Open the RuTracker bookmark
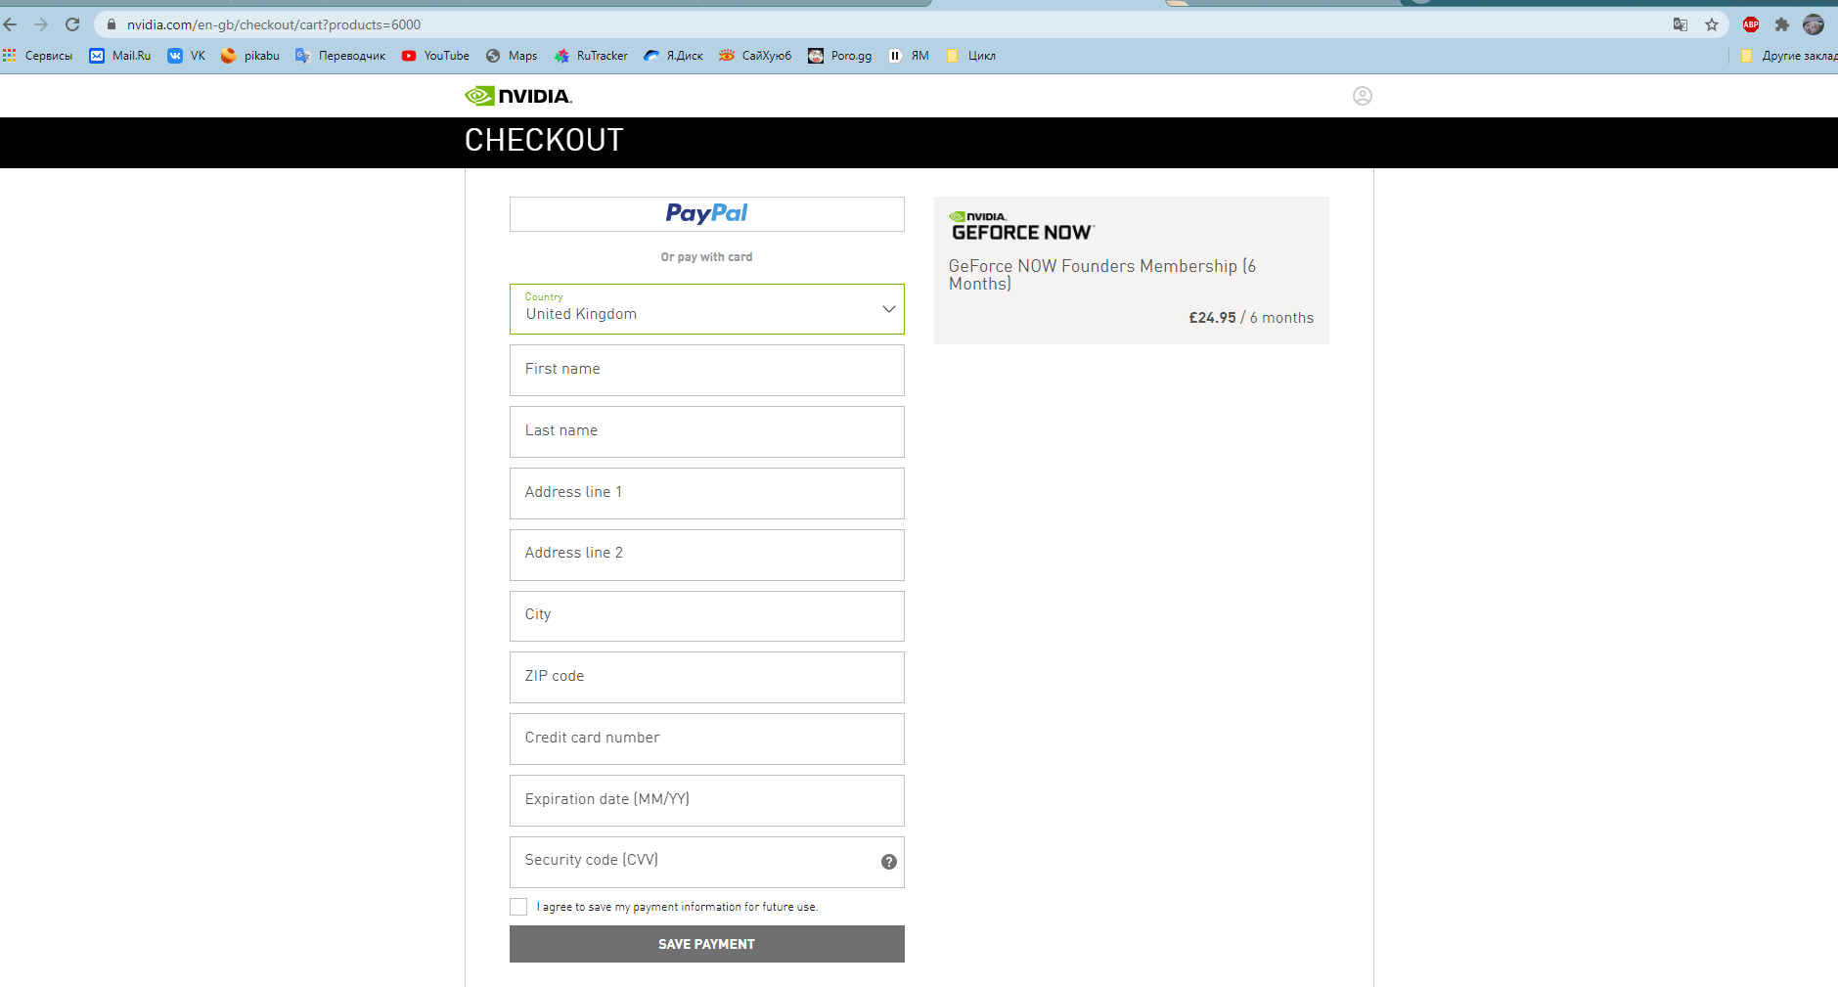 591,56
